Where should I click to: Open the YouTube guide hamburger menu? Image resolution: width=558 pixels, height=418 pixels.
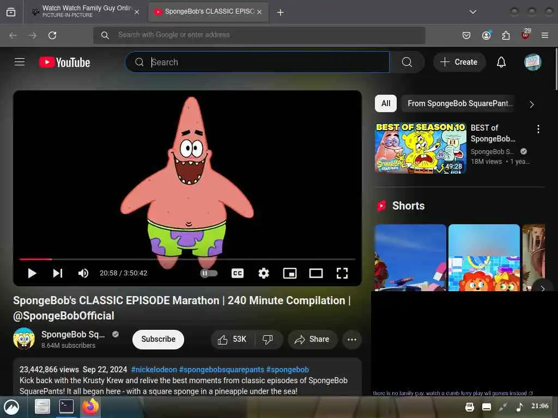pyautogui.click(x=20, y=62)
